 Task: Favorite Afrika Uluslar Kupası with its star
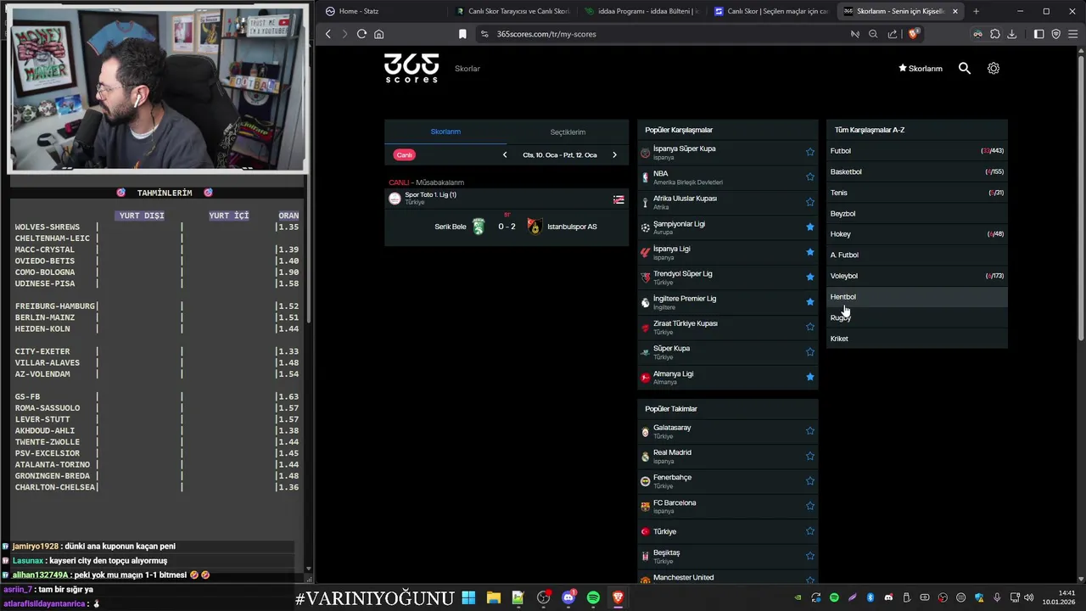coord(810,202)
